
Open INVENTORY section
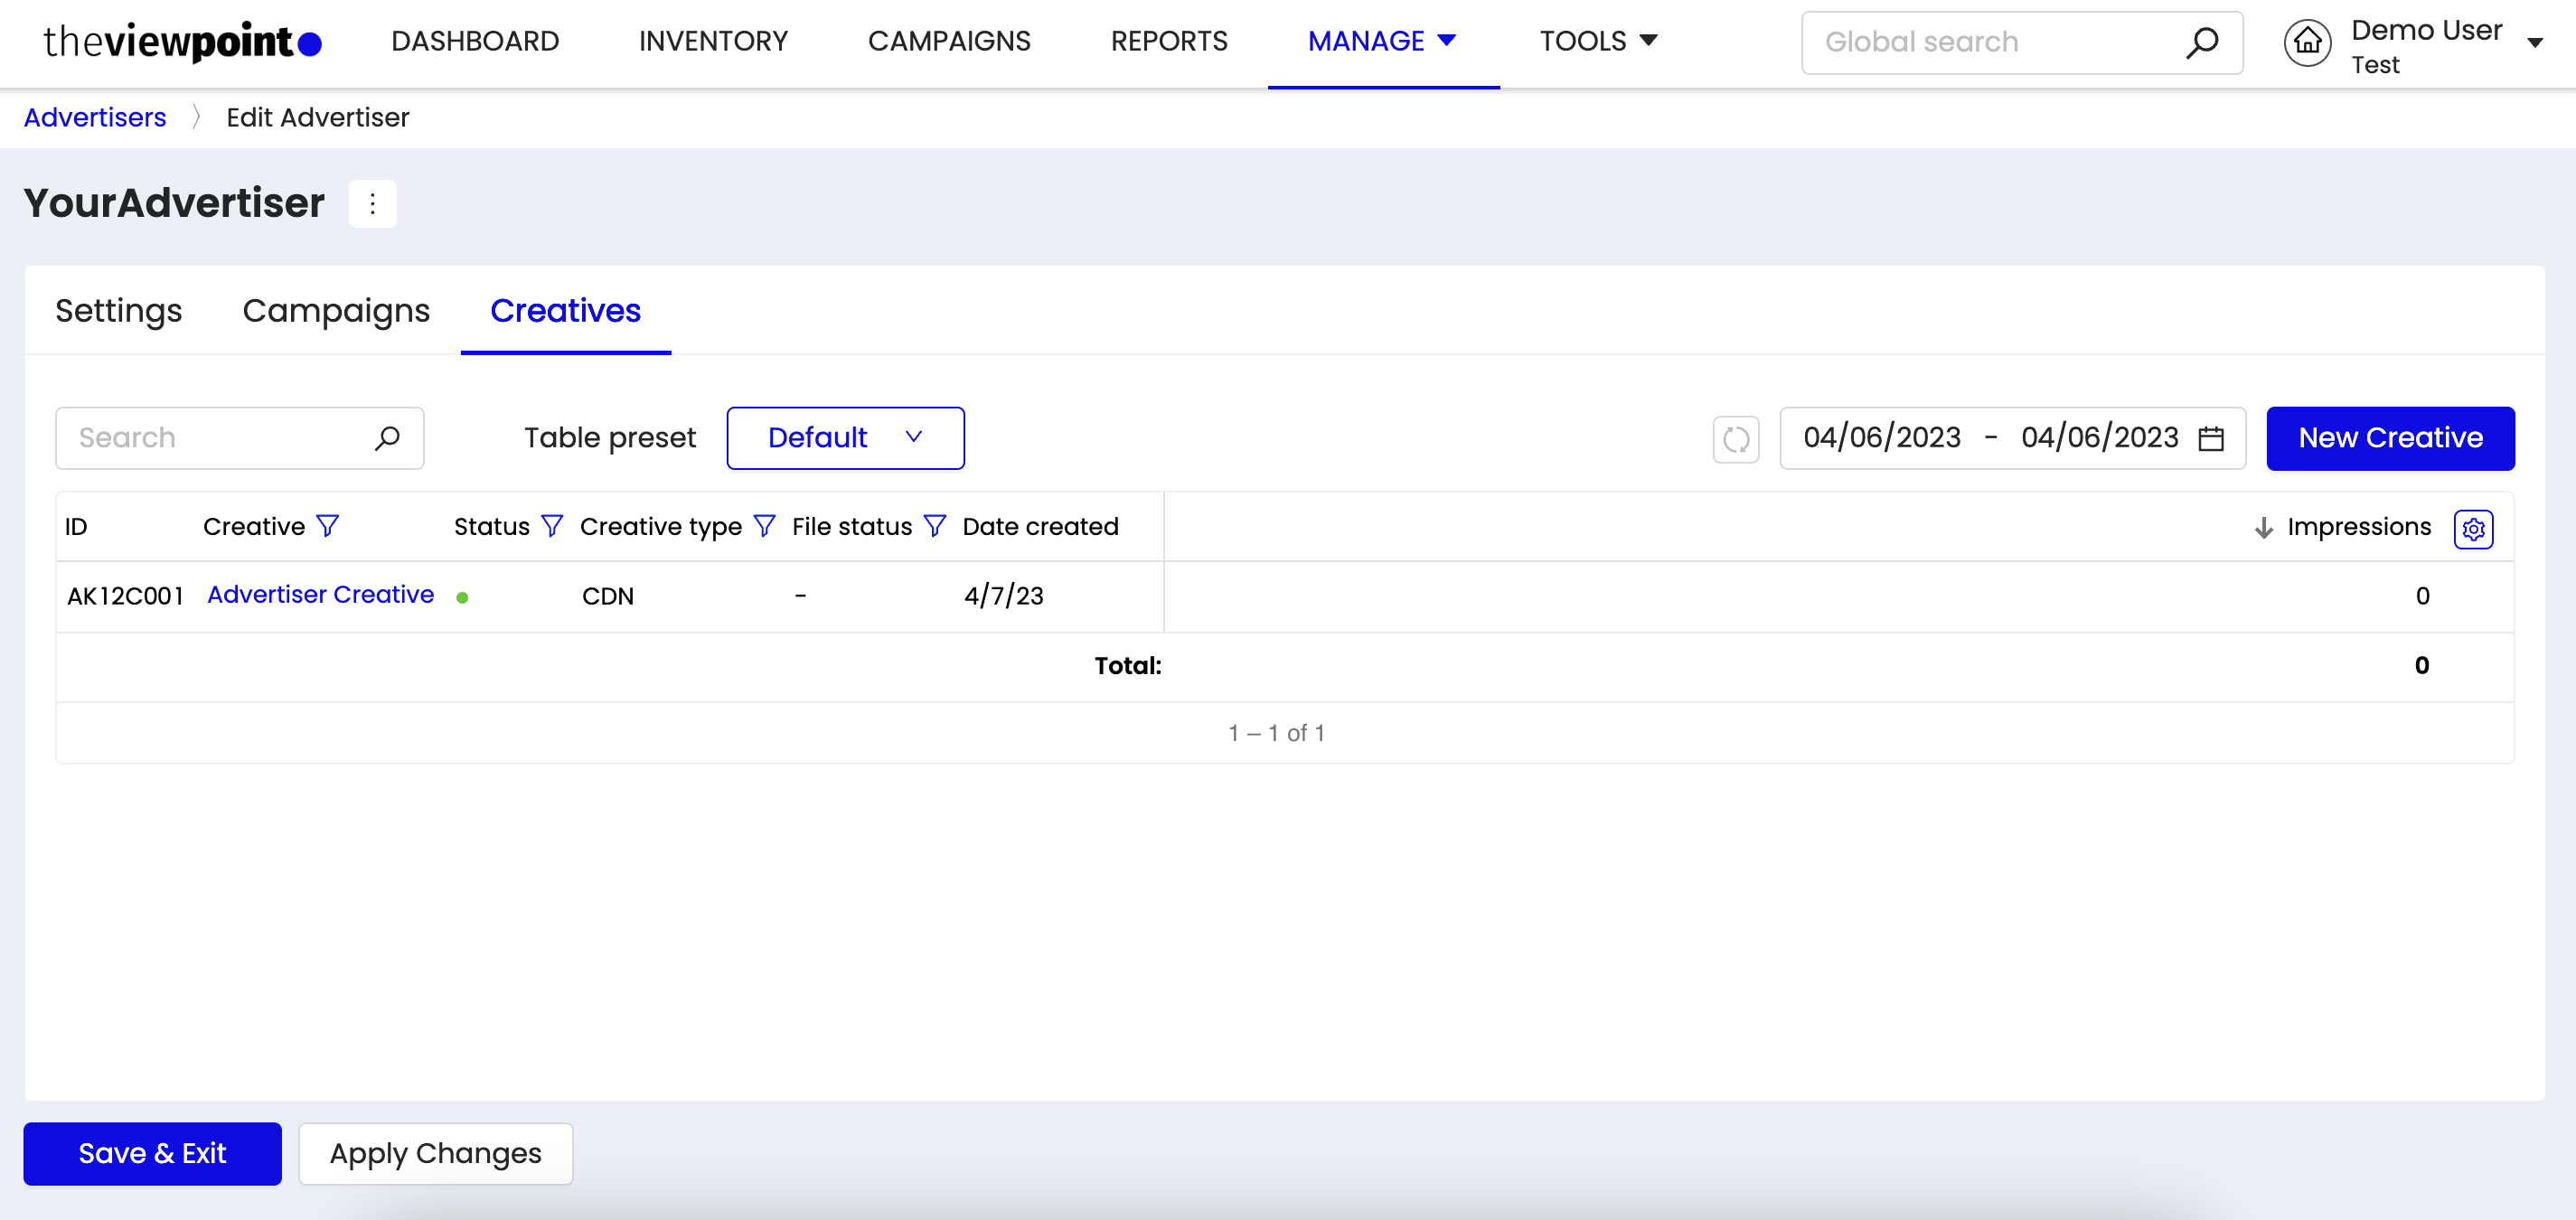(x=713, y=41)
